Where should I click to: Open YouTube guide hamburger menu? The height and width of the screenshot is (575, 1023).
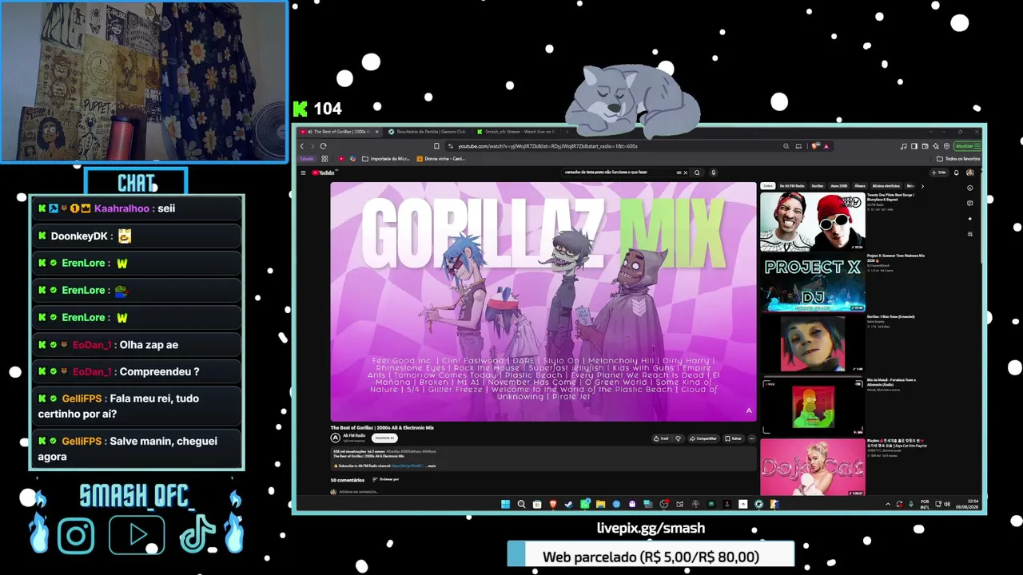(x=303, y=172)
